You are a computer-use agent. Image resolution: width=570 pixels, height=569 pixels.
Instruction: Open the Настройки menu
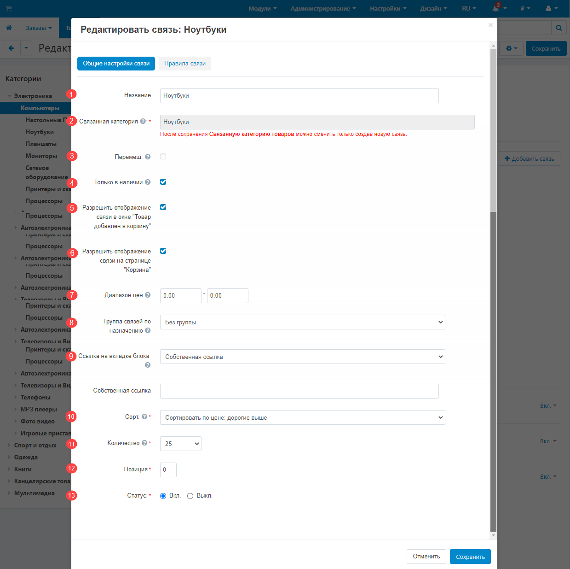pos(388,8)
